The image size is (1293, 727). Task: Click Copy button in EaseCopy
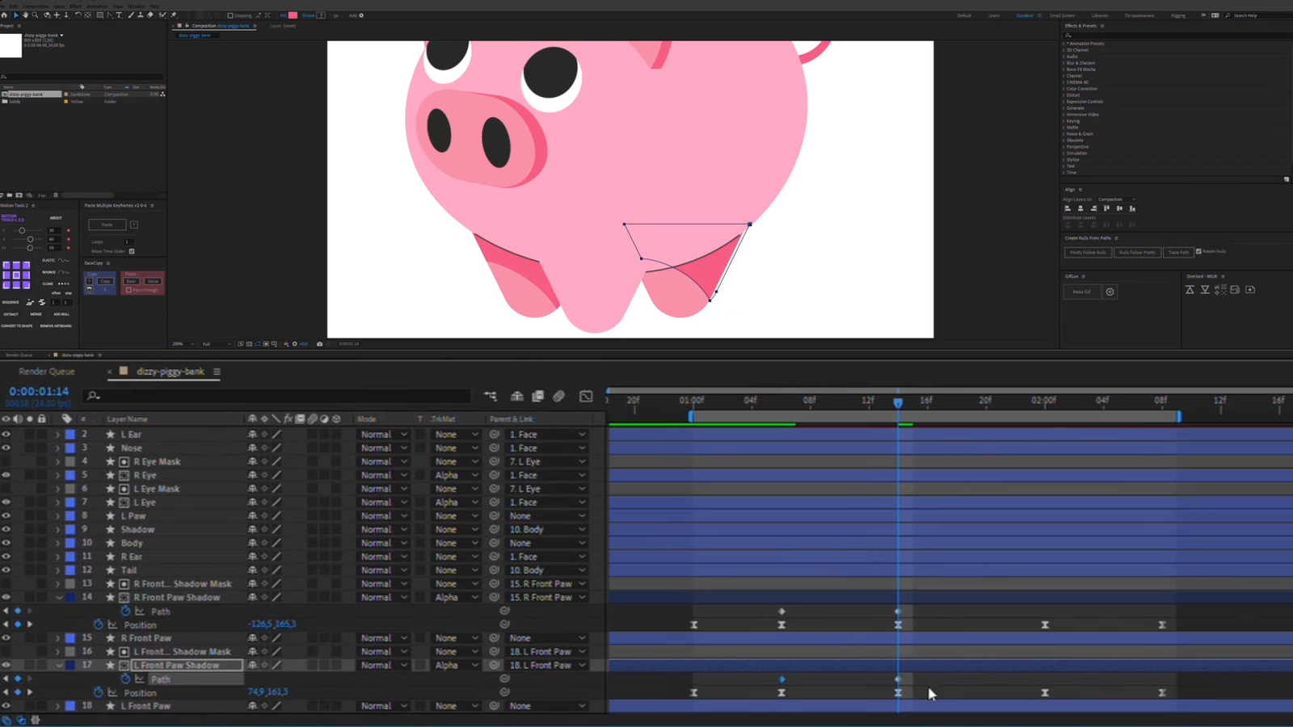point(105,281)
